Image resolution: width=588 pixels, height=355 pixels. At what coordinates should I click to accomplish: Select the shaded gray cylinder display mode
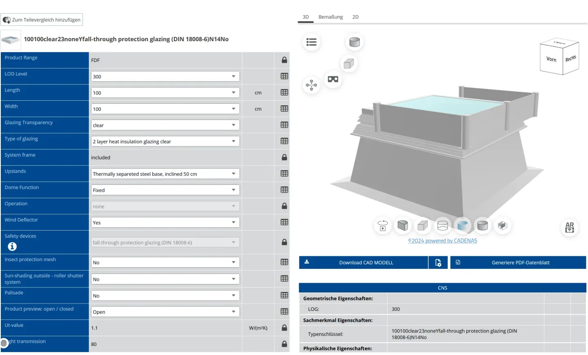coord(483,226)
